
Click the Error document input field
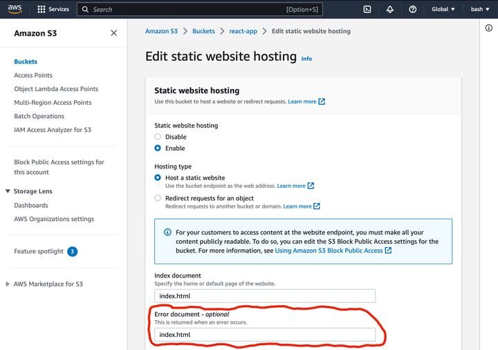click(x=264, y=335)
